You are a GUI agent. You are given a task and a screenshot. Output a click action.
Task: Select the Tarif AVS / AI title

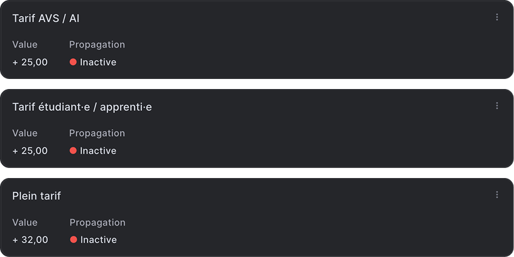(x=46, y=19)
